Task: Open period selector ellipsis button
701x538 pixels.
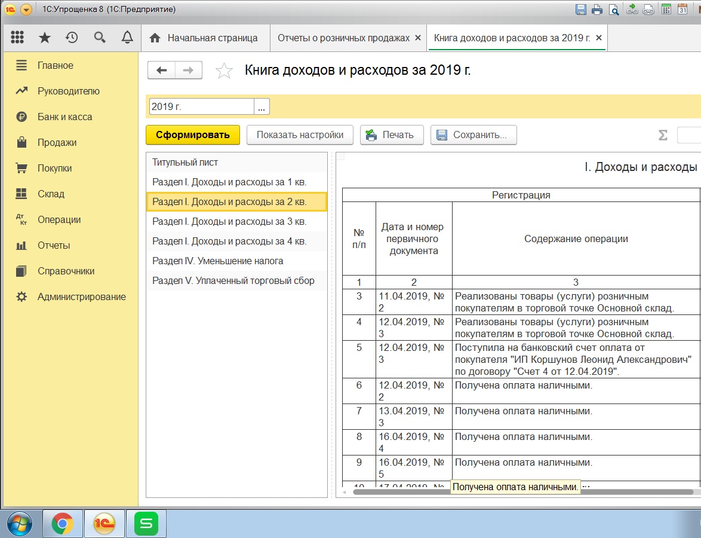Action: 262,106
